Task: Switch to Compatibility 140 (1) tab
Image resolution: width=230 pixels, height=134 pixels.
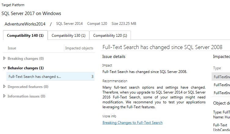Action: (25, 36)
